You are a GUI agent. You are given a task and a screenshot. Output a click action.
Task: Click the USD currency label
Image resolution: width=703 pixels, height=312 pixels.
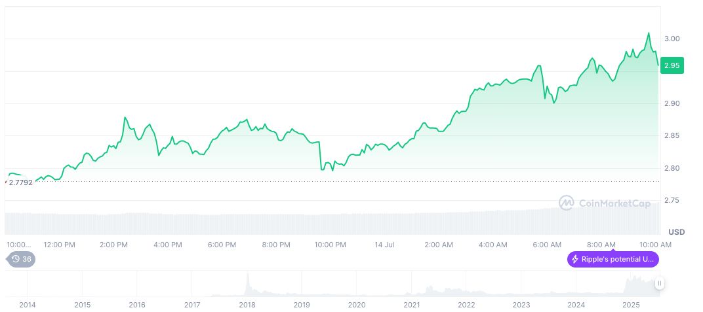coord(676,232)
